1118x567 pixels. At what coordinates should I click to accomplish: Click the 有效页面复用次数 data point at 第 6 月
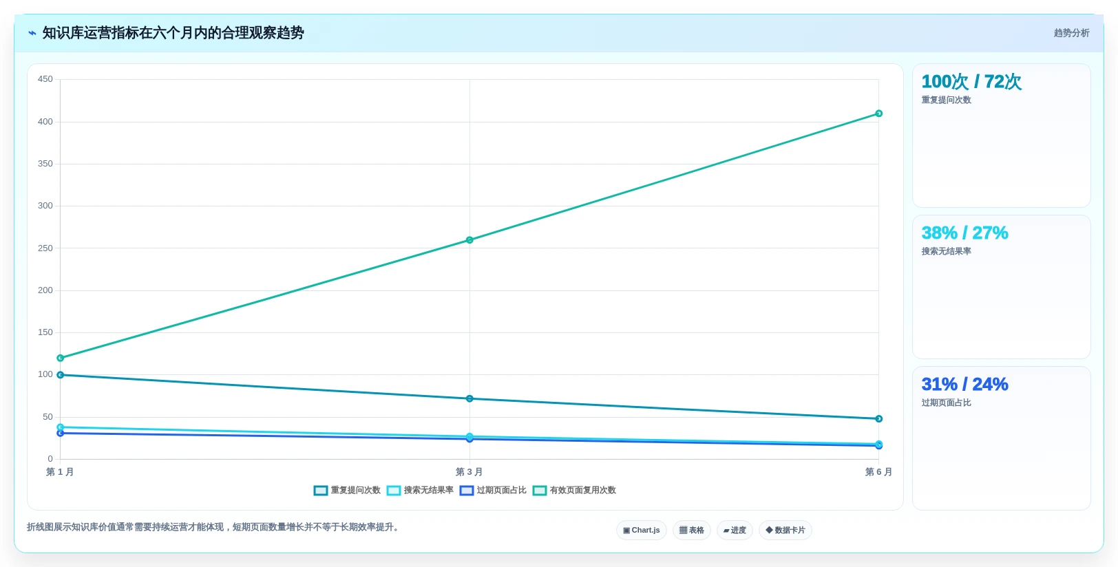878,114
